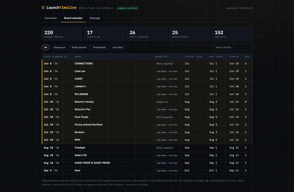Click the engine-verified badge

127,8
